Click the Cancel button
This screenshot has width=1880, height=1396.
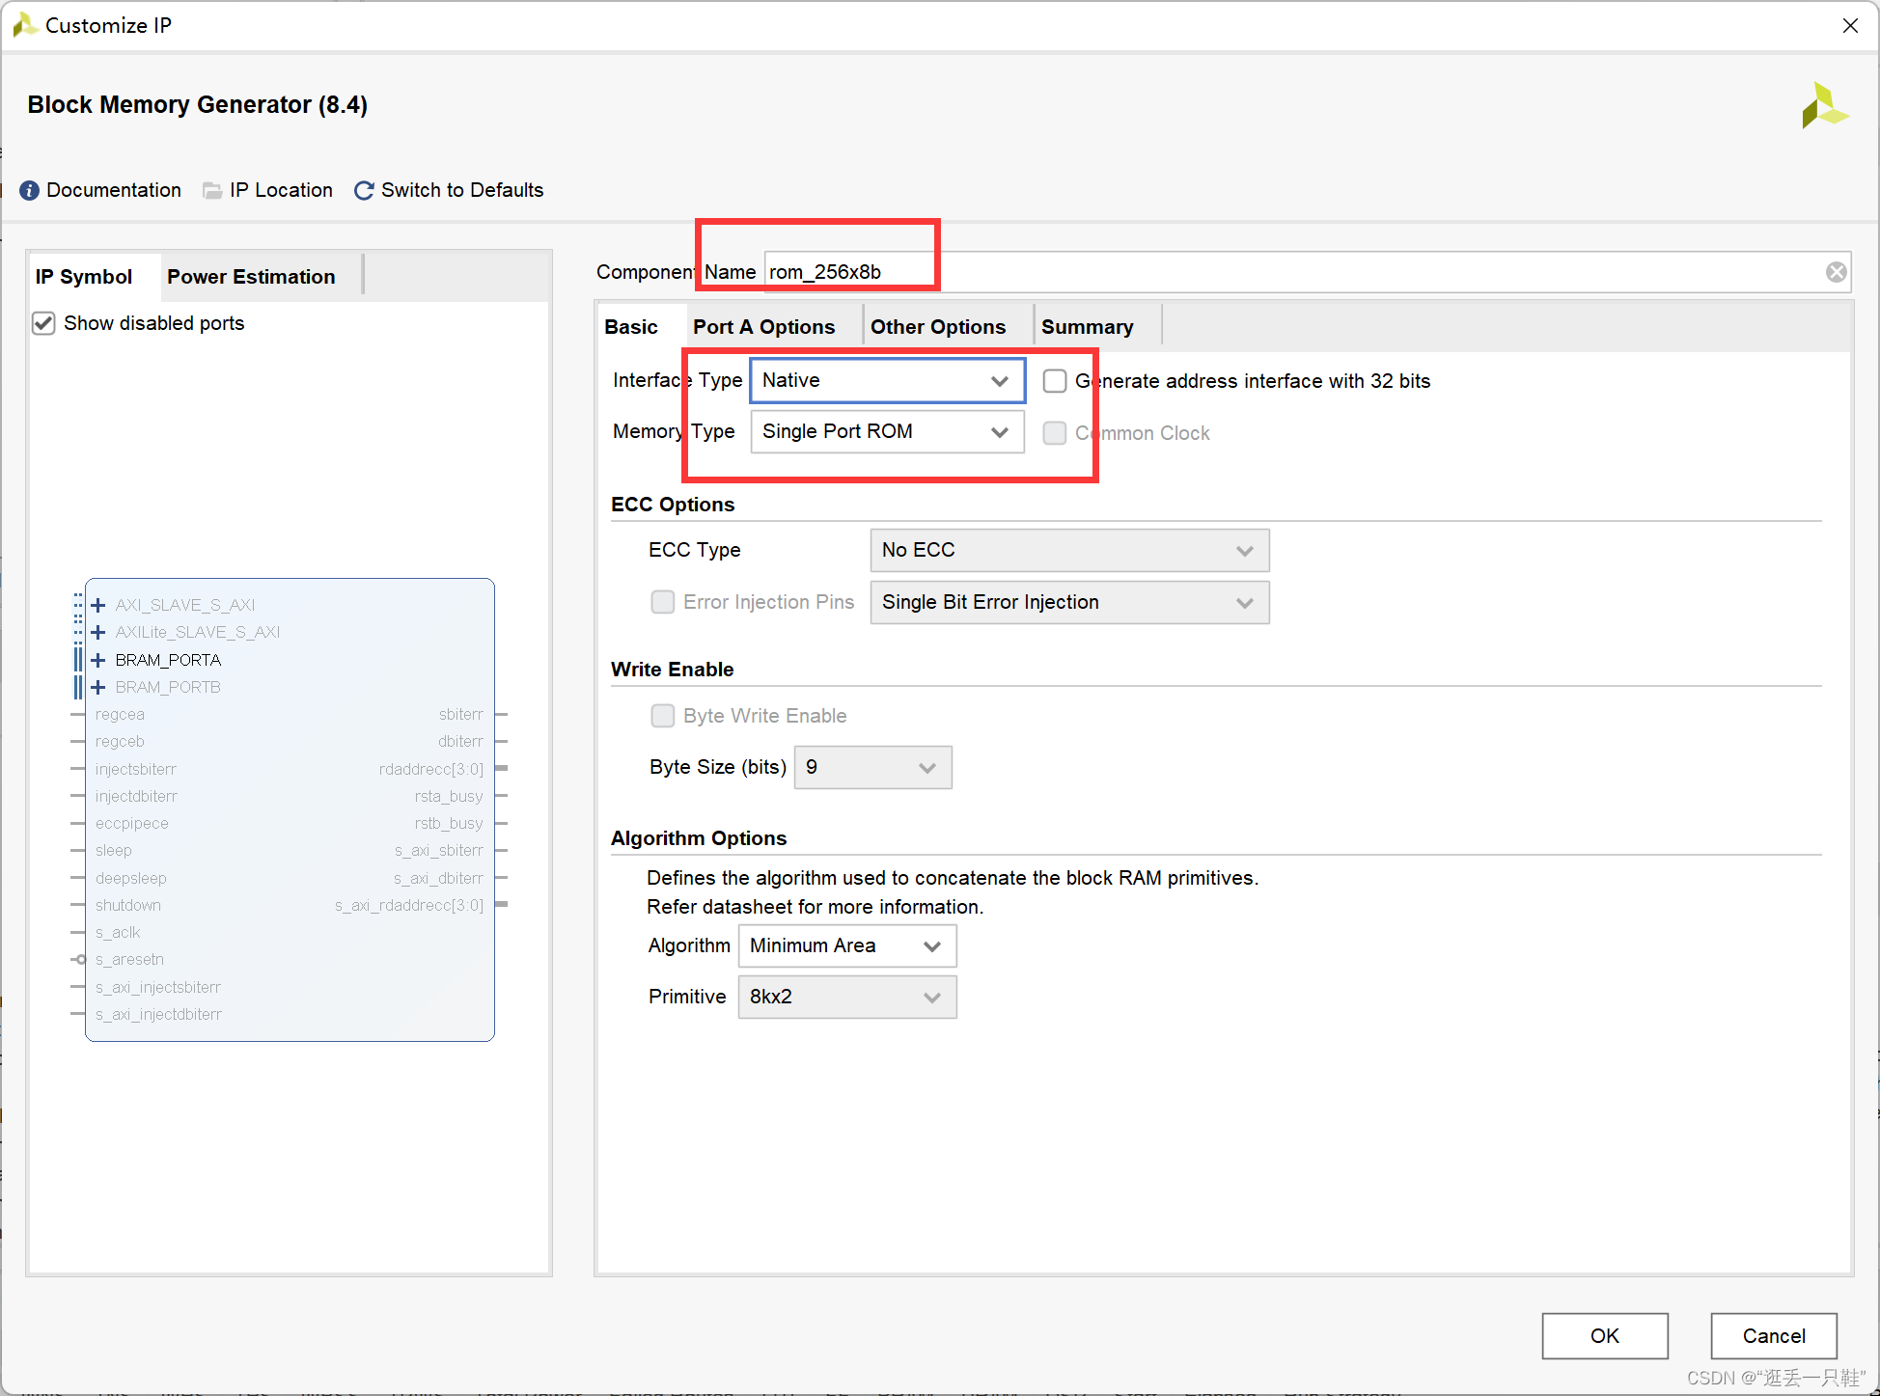point(1773,1335)
